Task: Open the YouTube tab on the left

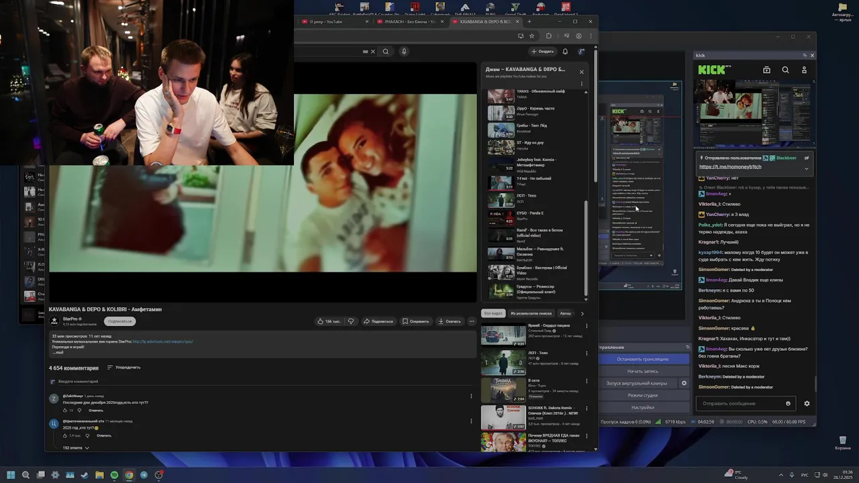Action: [x=333, y=21]
